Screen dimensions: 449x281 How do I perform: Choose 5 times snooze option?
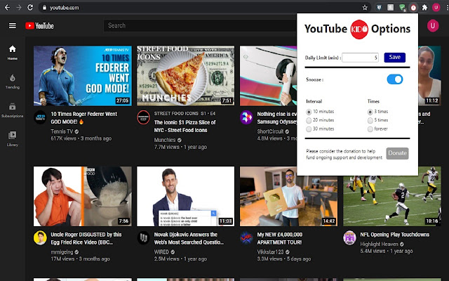(x=370, y=120)
